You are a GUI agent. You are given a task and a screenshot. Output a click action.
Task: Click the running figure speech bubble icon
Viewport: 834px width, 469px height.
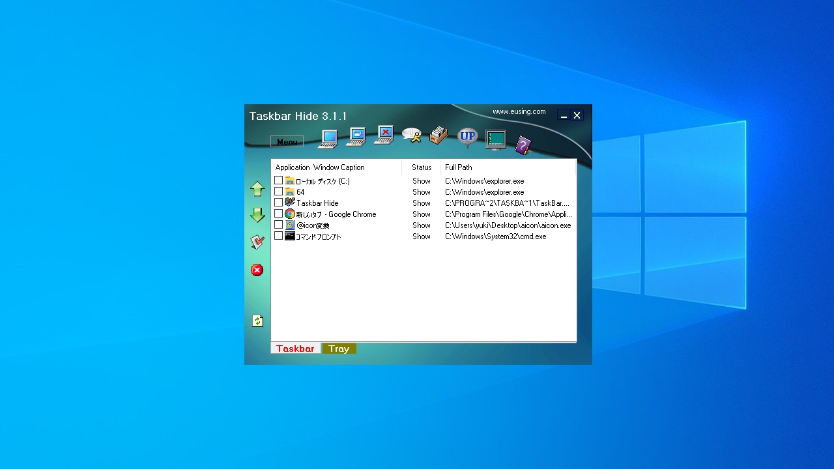point(411,135)
